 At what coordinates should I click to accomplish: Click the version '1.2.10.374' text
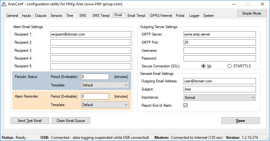(x=250, y=138)
